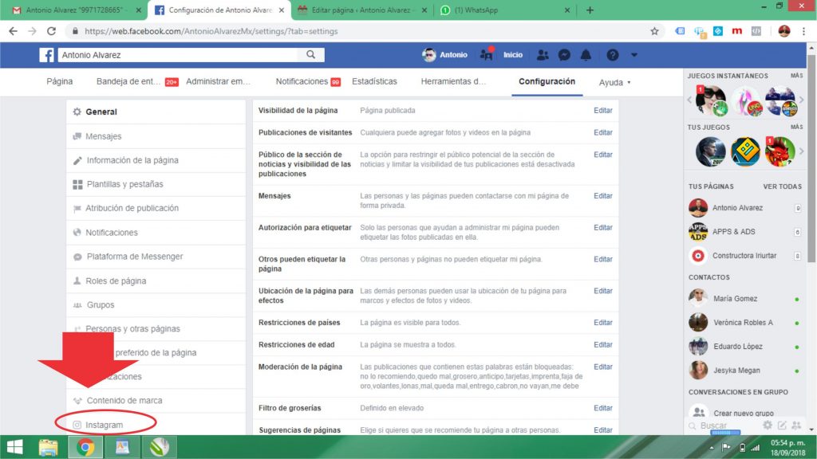Go back in browser history
The height and width of the screenshot is (459, 817).
(13, 31)
